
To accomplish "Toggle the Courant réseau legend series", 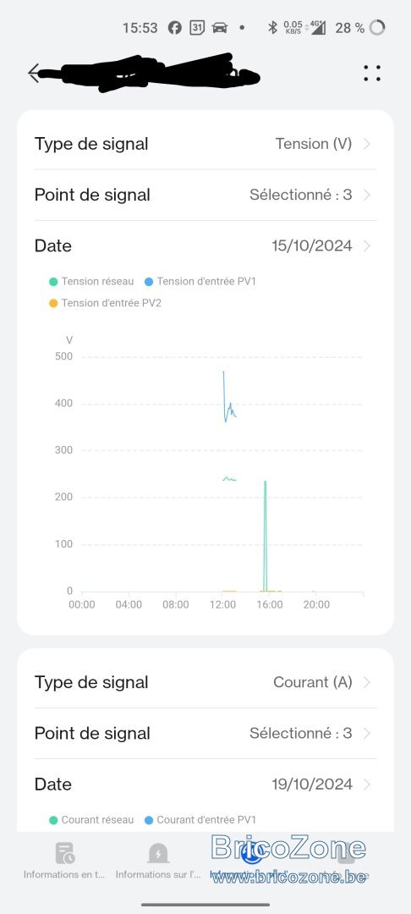I will 91,820.
